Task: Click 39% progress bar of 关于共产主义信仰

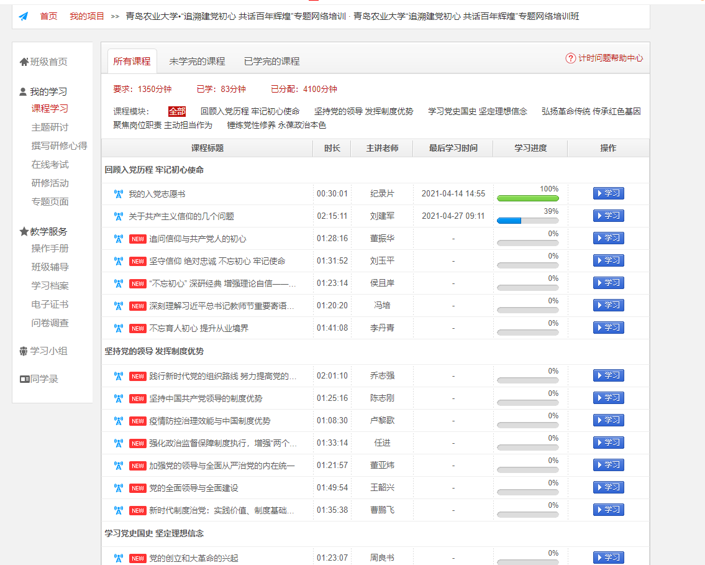Action: [x=528, y=221]
